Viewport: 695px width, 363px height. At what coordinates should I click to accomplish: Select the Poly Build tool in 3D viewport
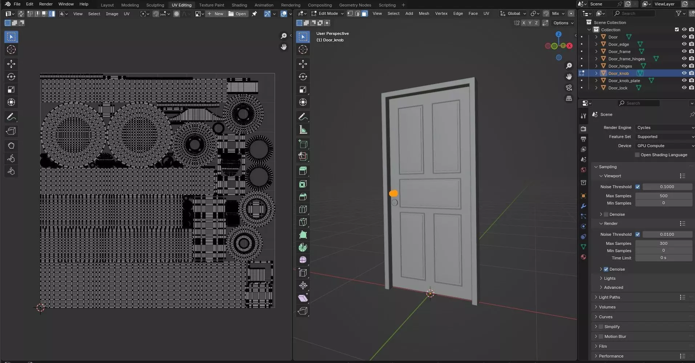(303, 235)
